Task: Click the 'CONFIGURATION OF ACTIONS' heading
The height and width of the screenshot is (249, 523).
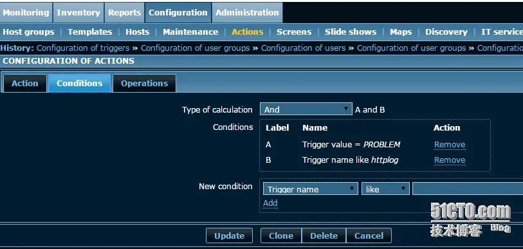Action: coord(68,61)
